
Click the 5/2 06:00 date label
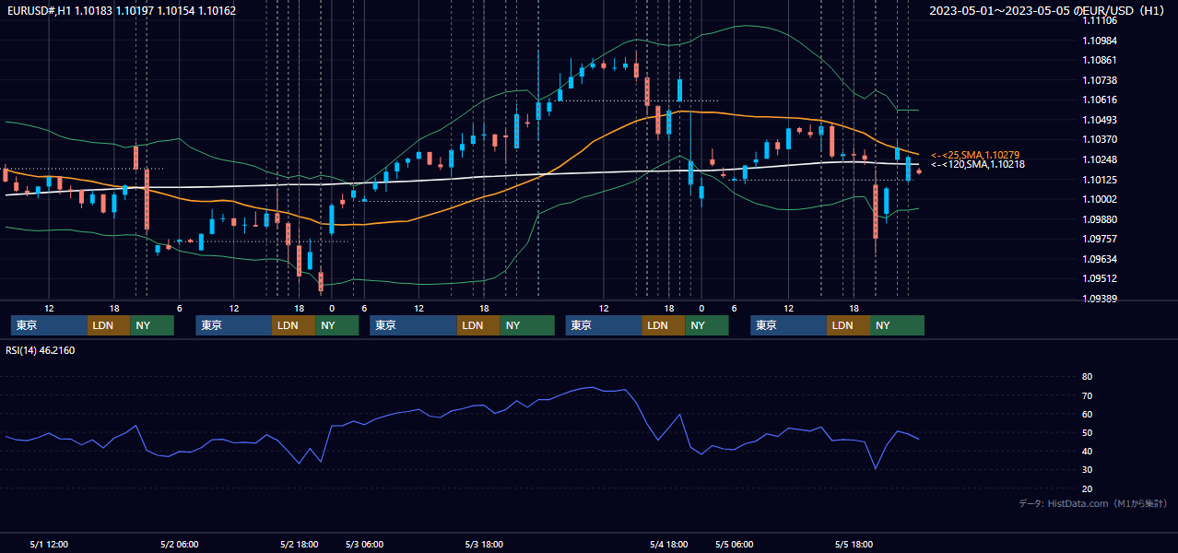point(179,544)
